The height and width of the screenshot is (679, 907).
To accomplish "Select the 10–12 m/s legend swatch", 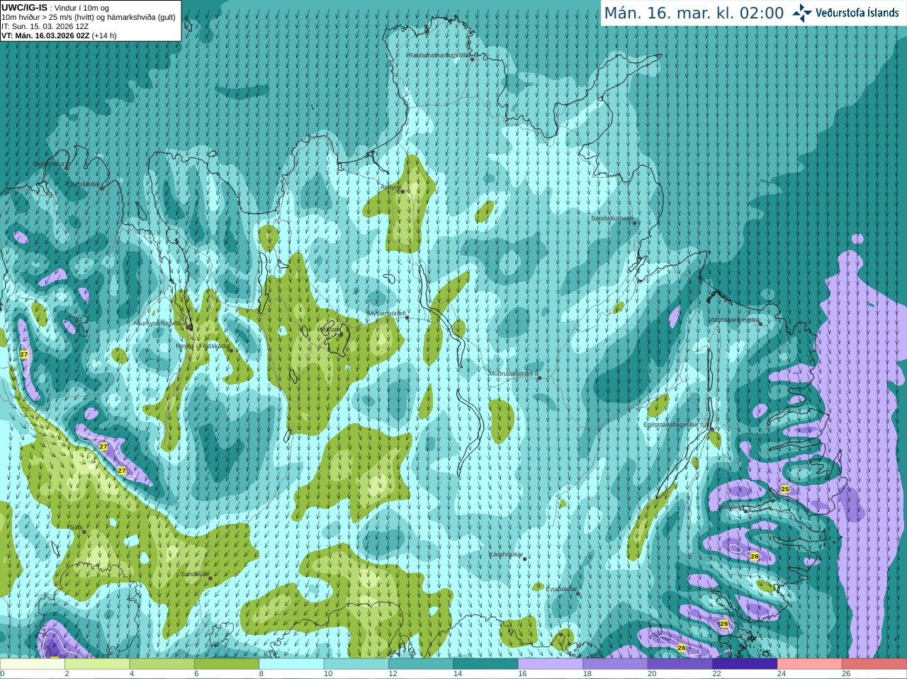I will 356,664.
